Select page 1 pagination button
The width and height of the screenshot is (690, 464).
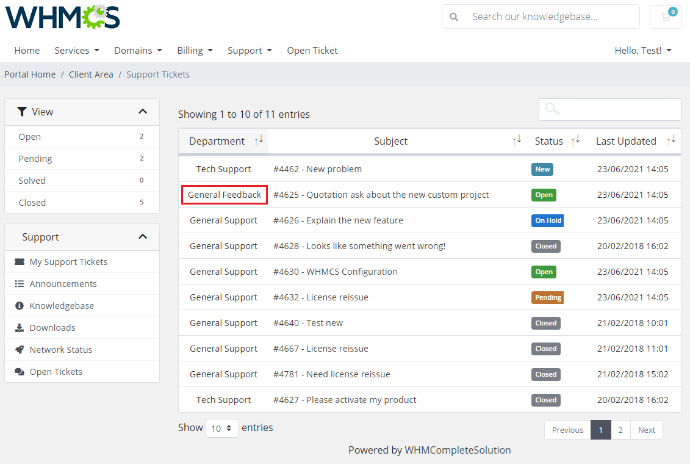[601, 430]
